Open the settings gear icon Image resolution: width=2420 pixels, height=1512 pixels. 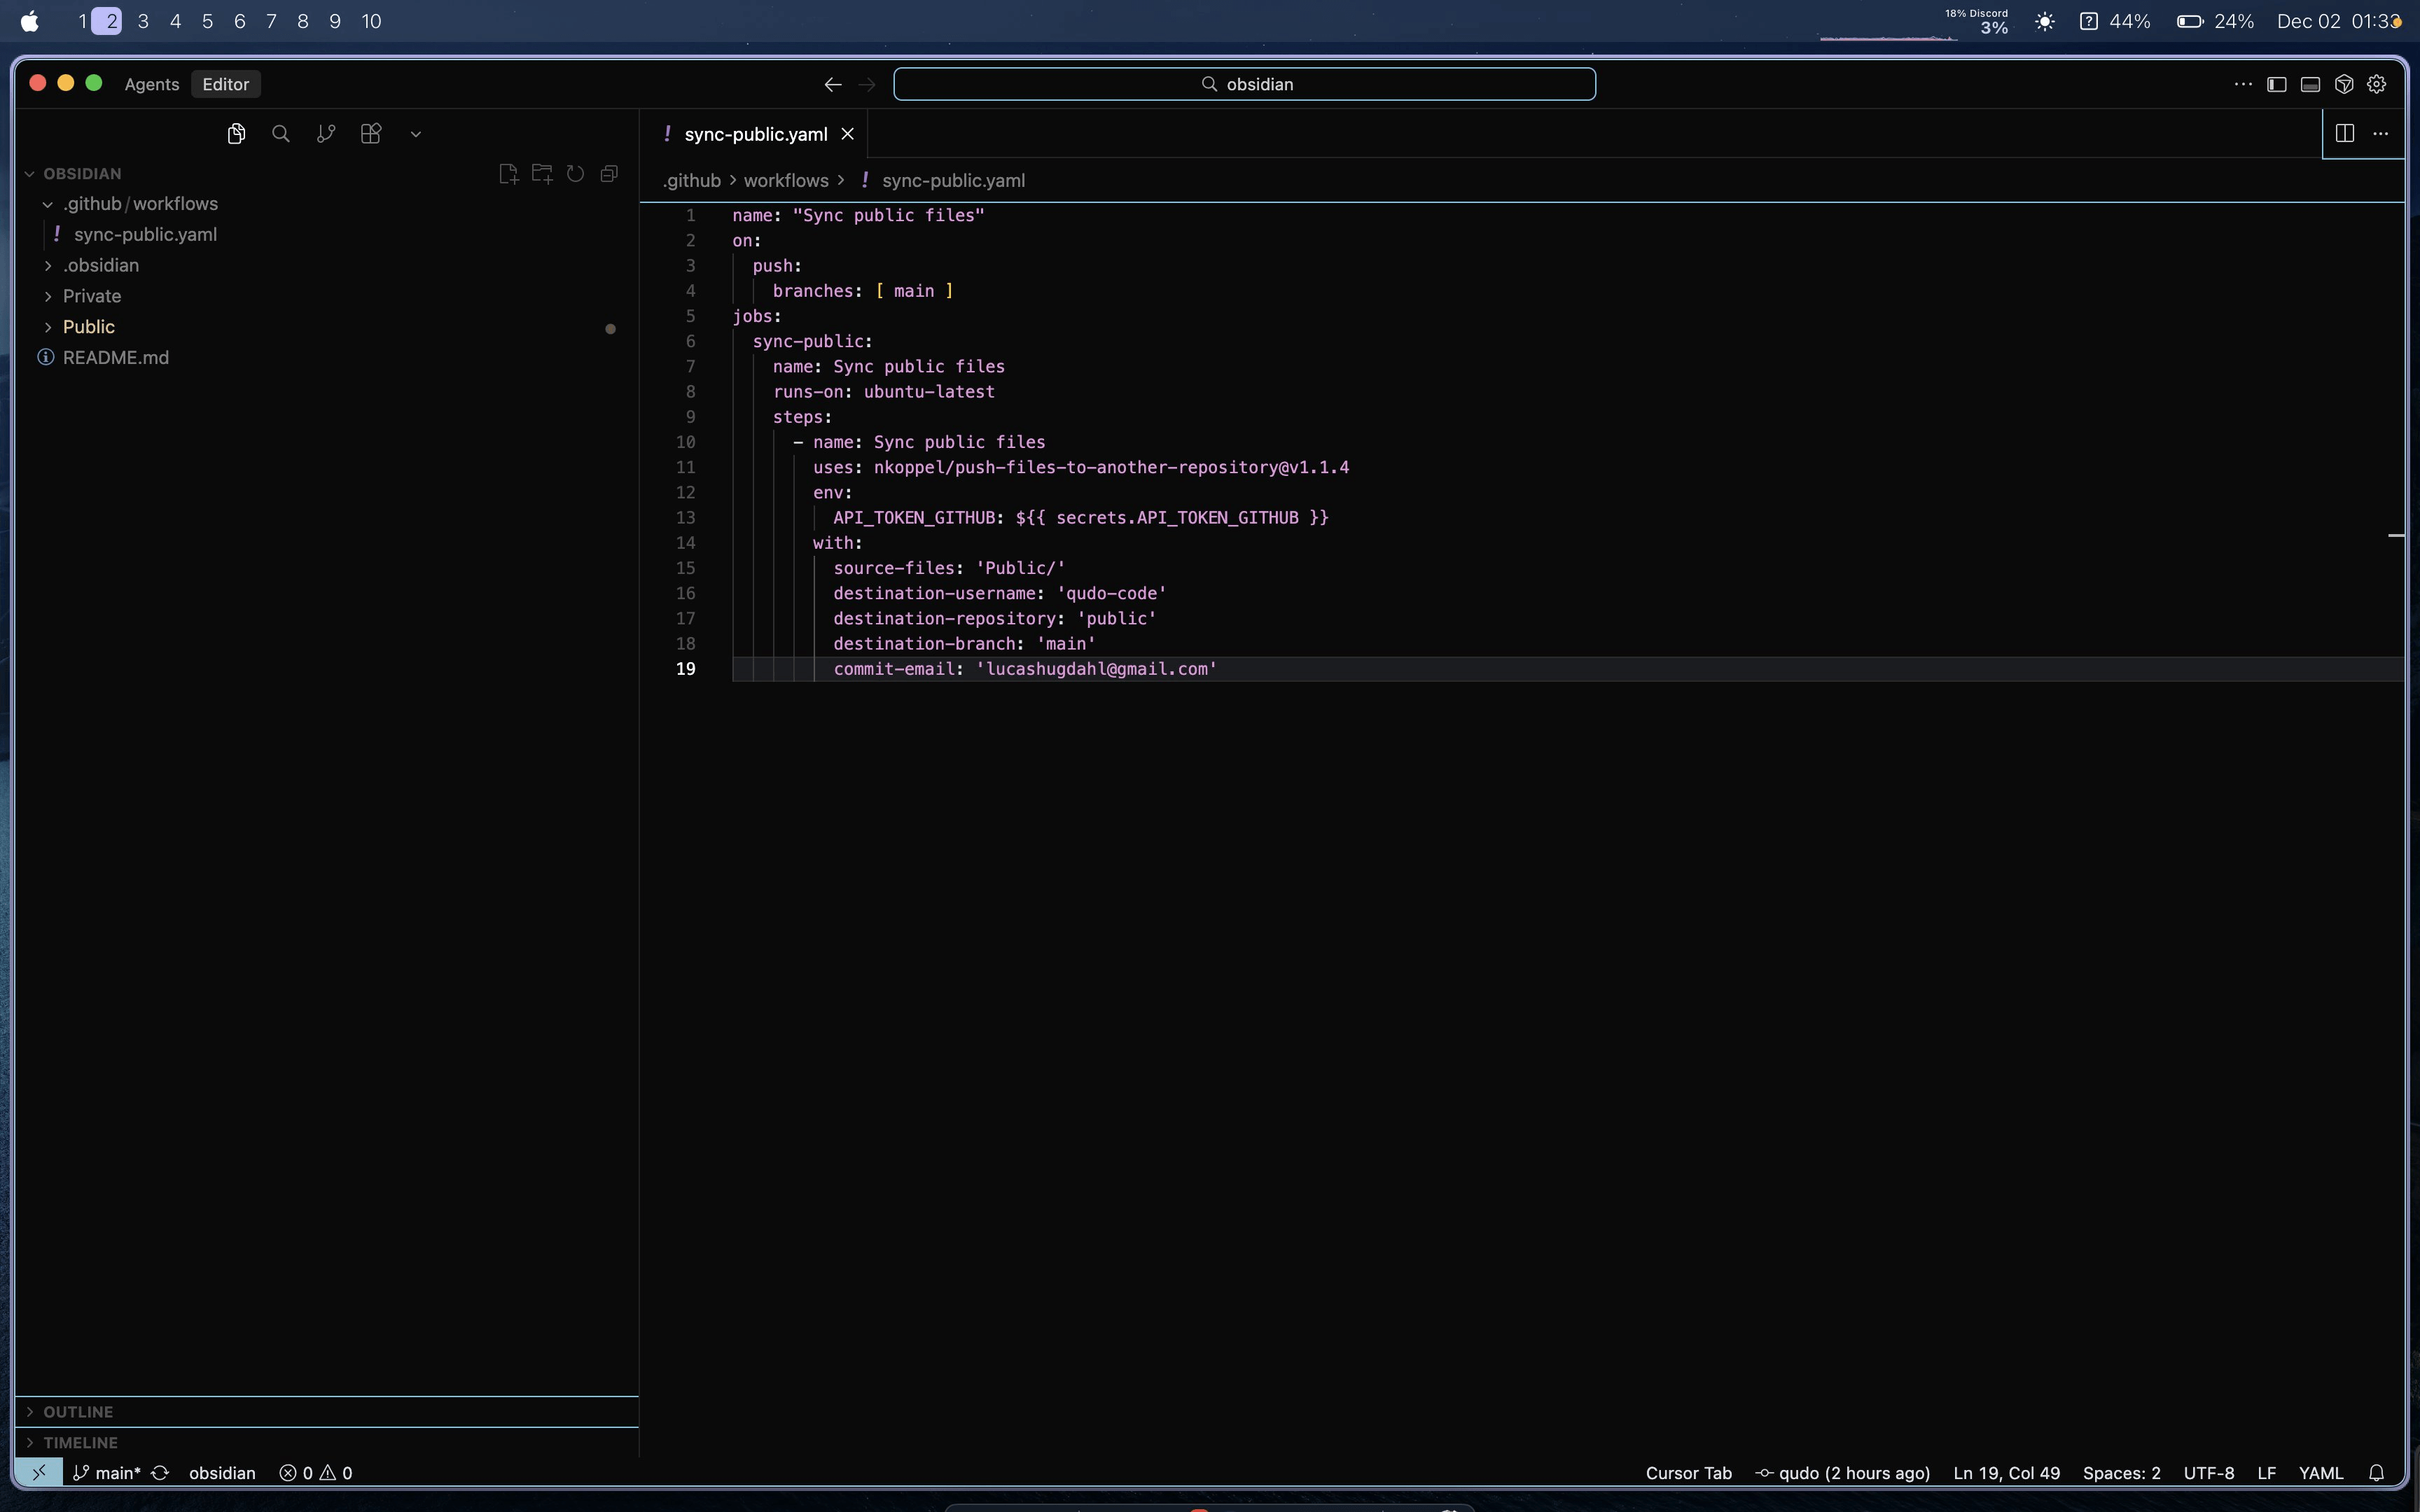2377,84
